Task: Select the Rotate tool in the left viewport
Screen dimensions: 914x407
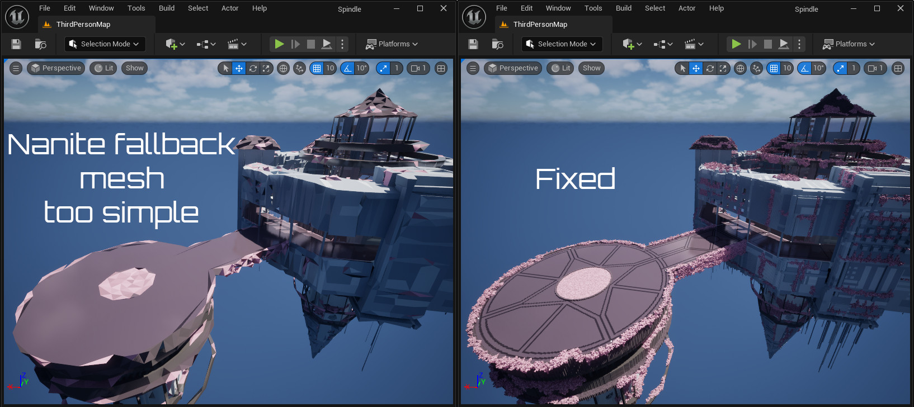Action: click(253, 68)
